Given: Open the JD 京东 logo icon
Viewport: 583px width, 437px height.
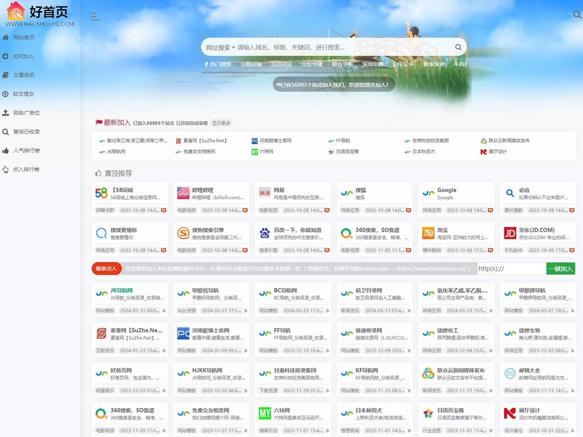Looking at the screenshot, I should coord(510,234).
